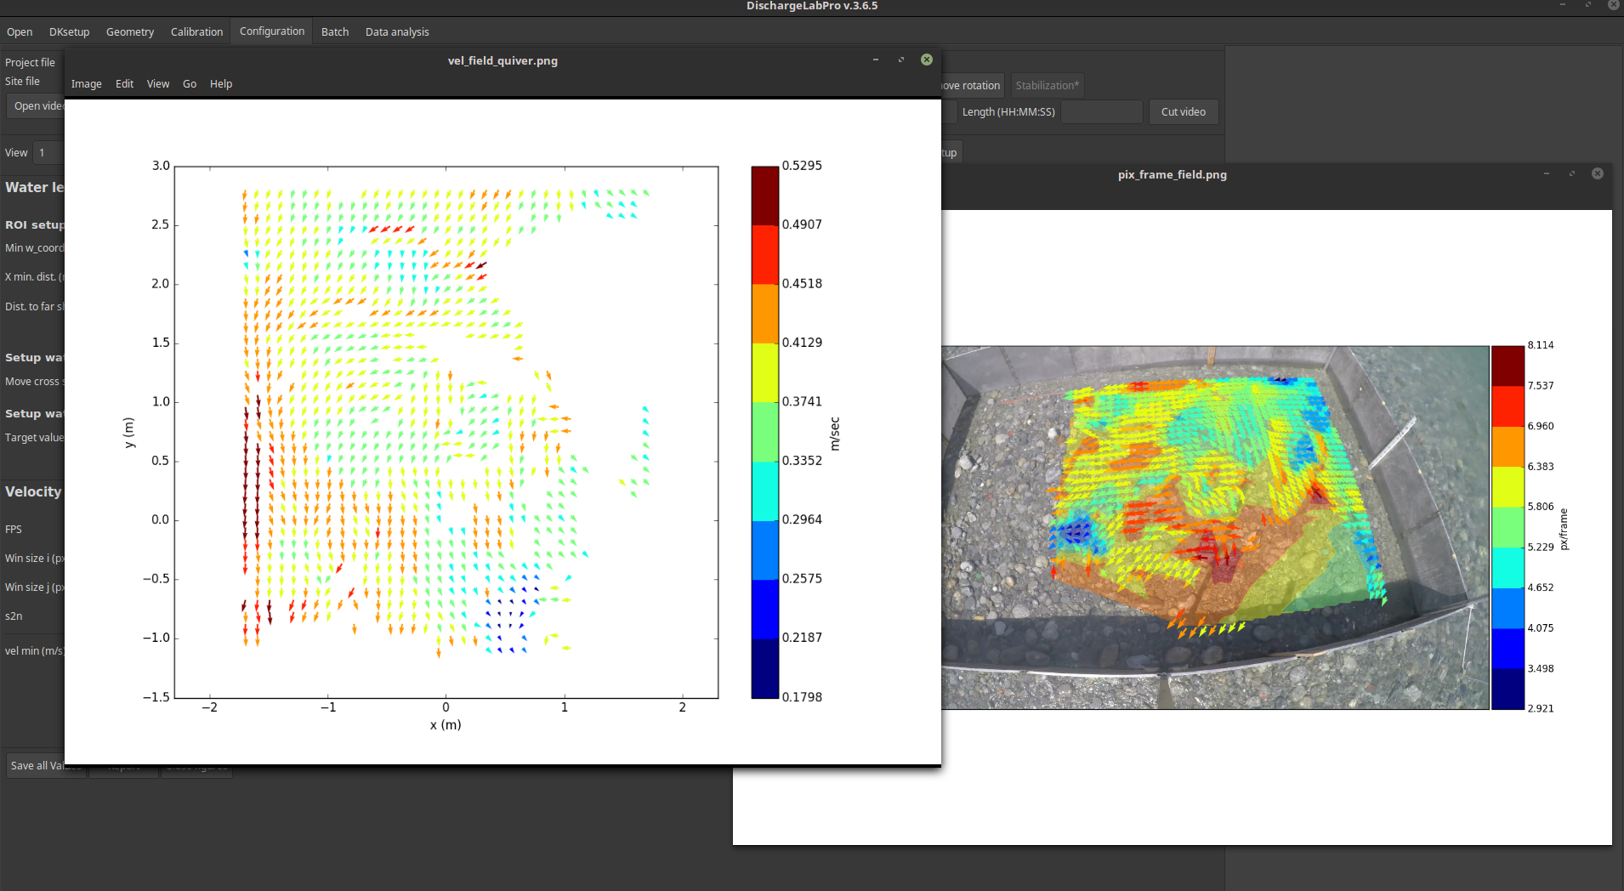
Task: Go to the Data analysis tab
Action: [x=397, y=32]
